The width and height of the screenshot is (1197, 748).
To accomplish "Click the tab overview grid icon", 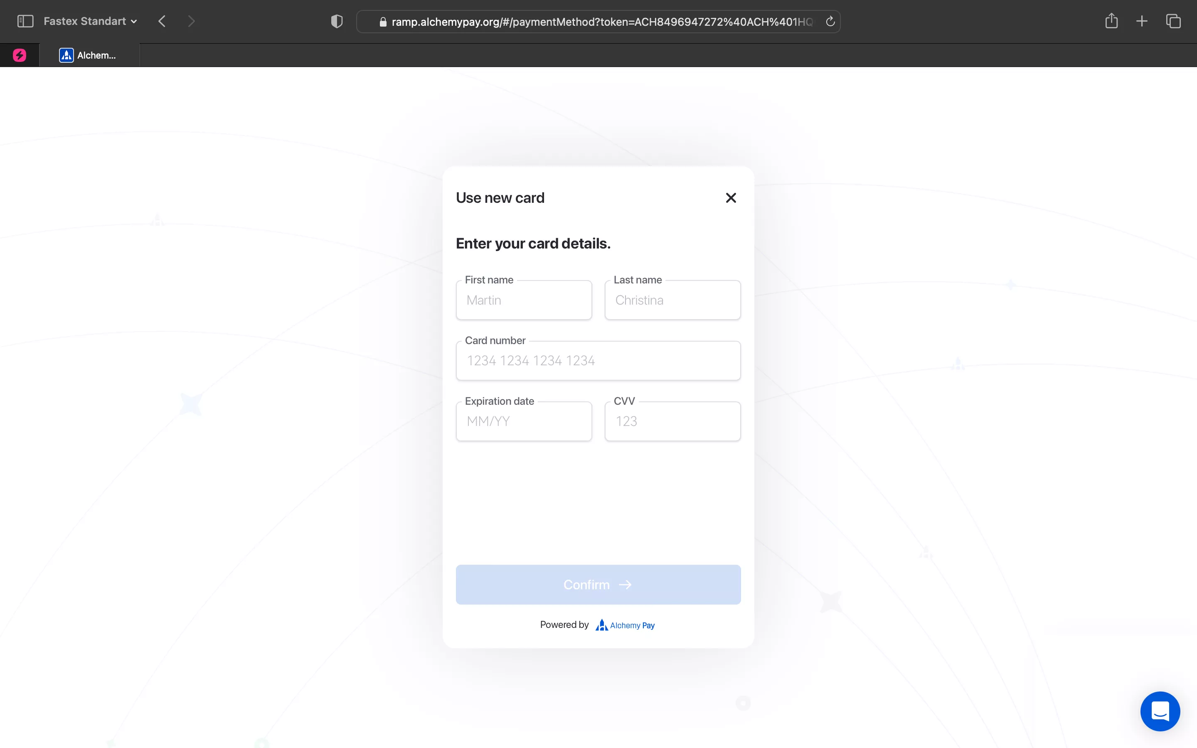I will [x=1173, y=22].
